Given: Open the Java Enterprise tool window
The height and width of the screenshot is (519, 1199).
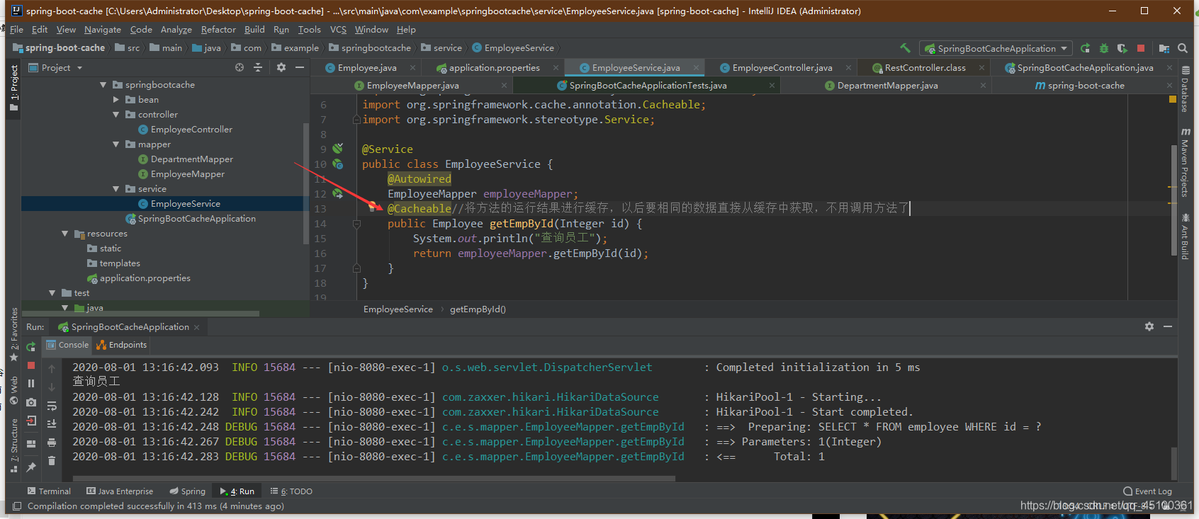Looking at the screenshot, I should pos(120,491).
